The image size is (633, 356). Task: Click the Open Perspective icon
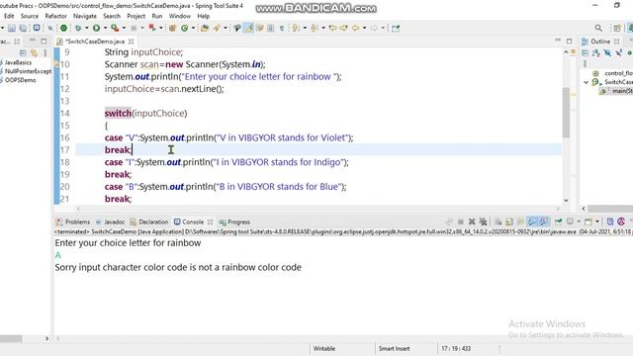coord(617,28)
